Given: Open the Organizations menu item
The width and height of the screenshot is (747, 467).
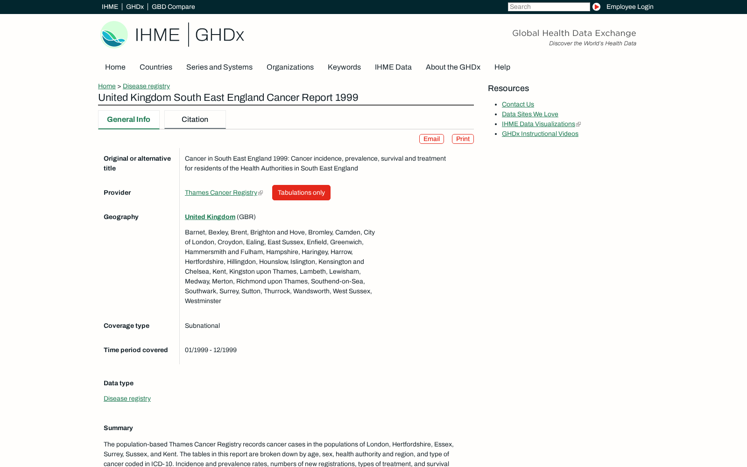Looking at the screenshot, I should click(290, 67).
